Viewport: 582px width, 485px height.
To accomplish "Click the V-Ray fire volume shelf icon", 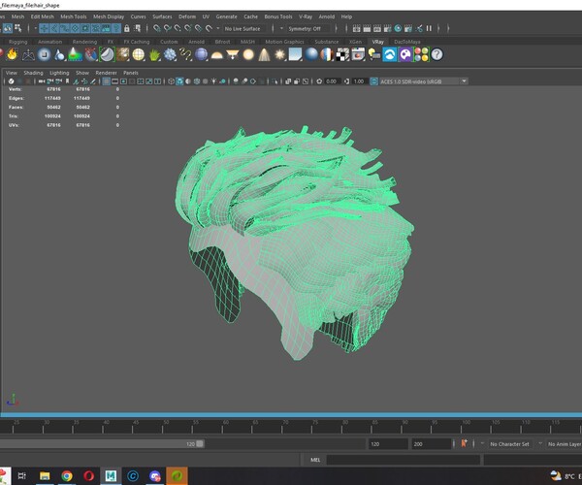I will pyautogui.click(x=12, y=54).
